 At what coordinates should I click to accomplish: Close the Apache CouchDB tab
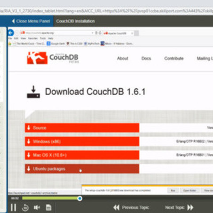coord(132,33)
